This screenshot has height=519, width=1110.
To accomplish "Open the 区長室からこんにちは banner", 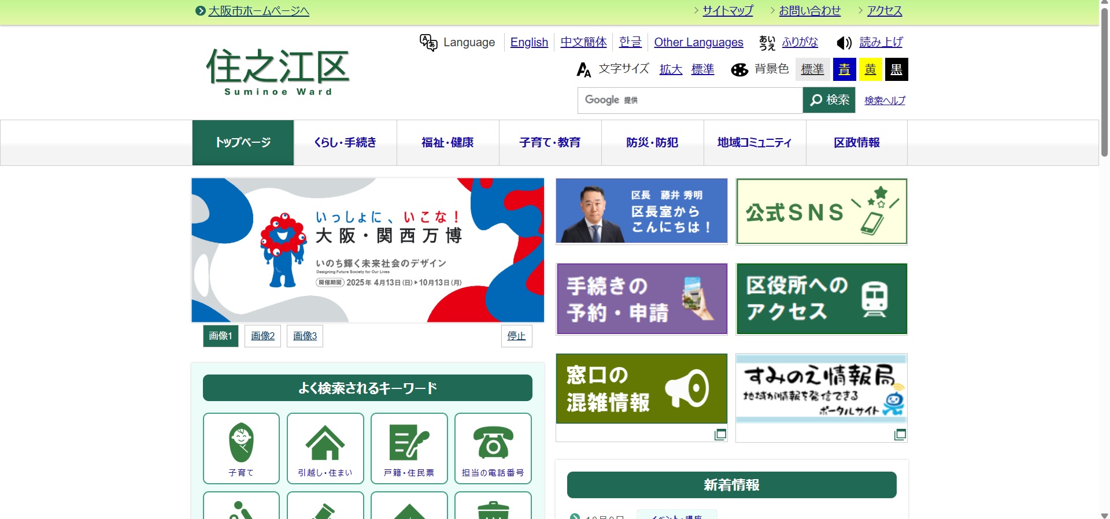I will 642,211.
